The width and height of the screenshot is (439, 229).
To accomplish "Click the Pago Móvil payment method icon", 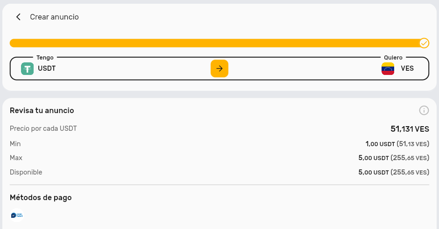I will [16, 215].
